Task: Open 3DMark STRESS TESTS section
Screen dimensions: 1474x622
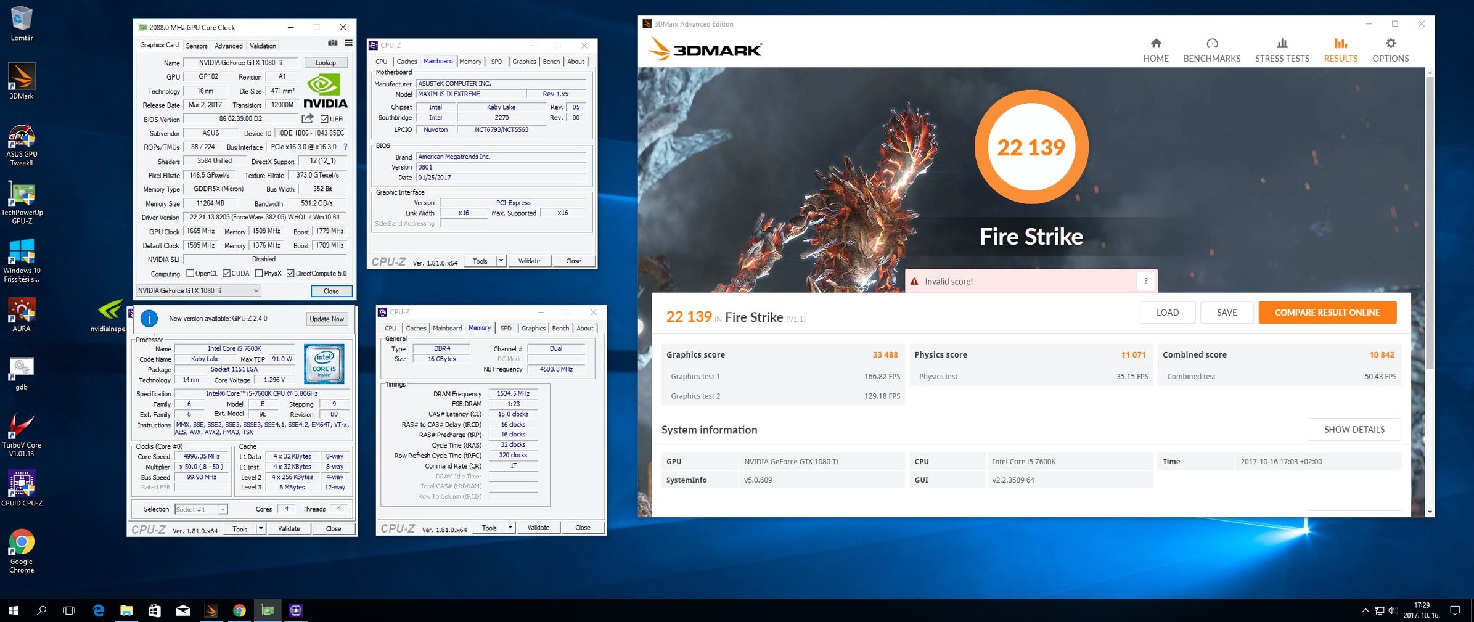Action: (1282, 50)
